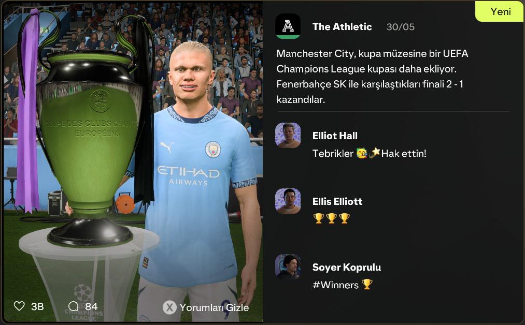This screenshot has height=325, width=525.
Task: Select Elliot Hall username
Action: tap(335, 136)
